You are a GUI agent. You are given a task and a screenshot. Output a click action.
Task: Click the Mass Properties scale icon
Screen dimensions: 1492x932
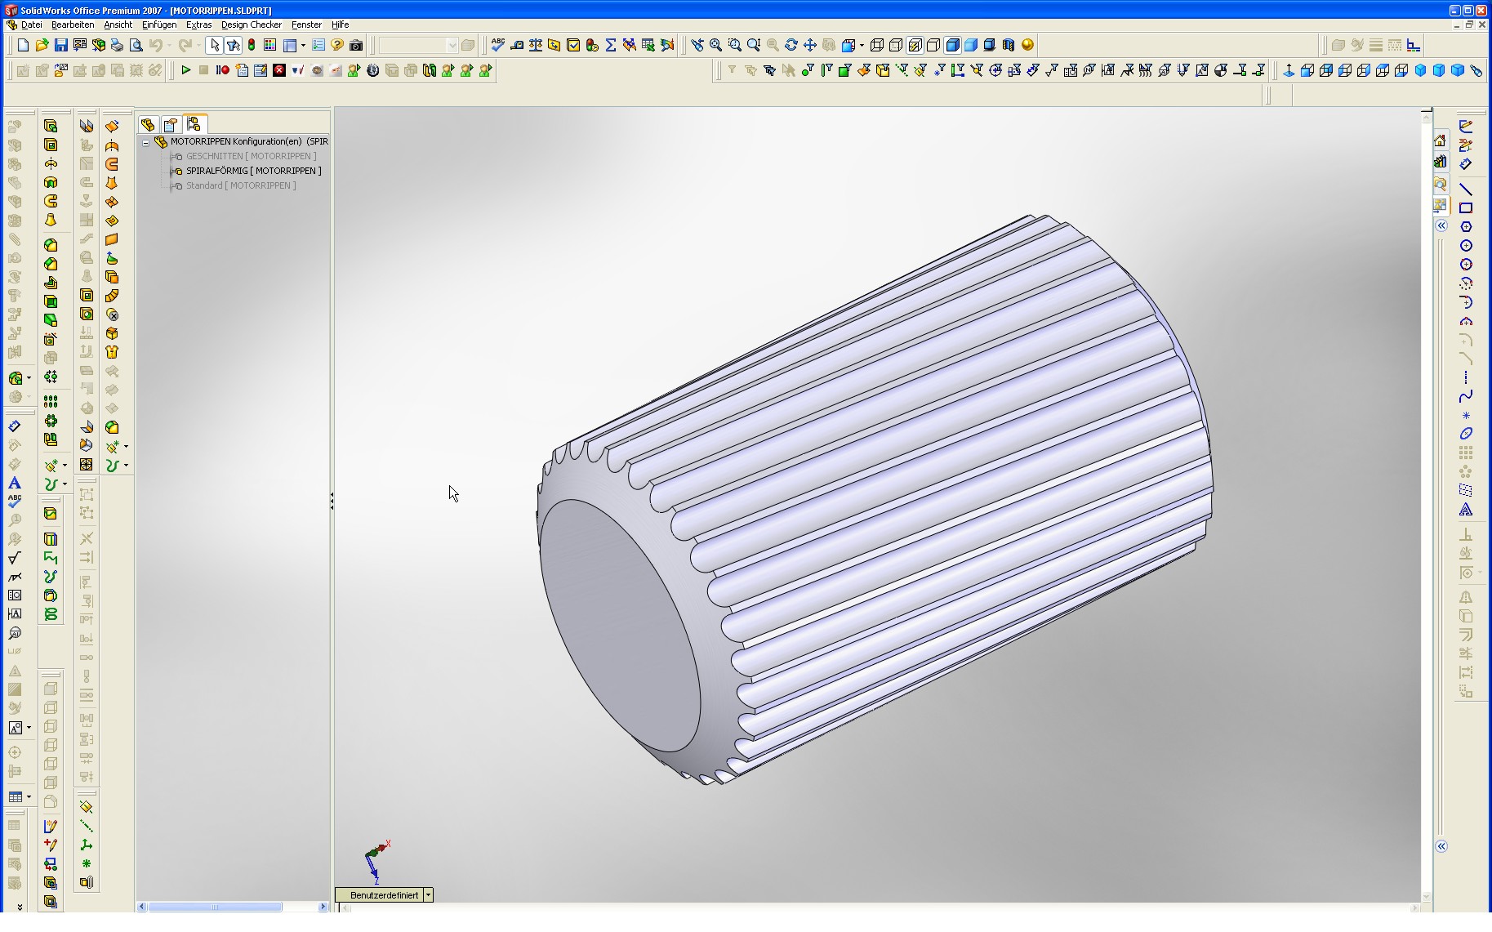pyautogui.click(x=536, y=45)
